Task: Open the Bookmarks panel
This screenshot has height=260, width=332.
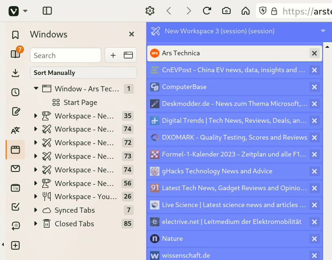Action: click(15, 35)
